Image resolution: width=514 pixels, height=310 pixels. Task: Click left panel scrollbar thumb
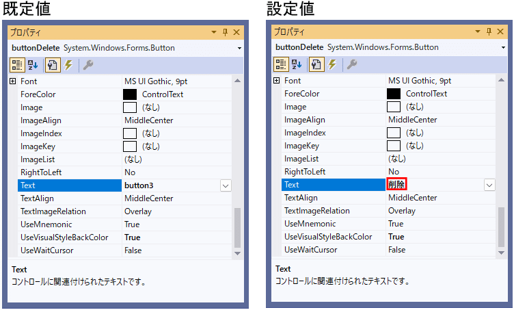238,228
